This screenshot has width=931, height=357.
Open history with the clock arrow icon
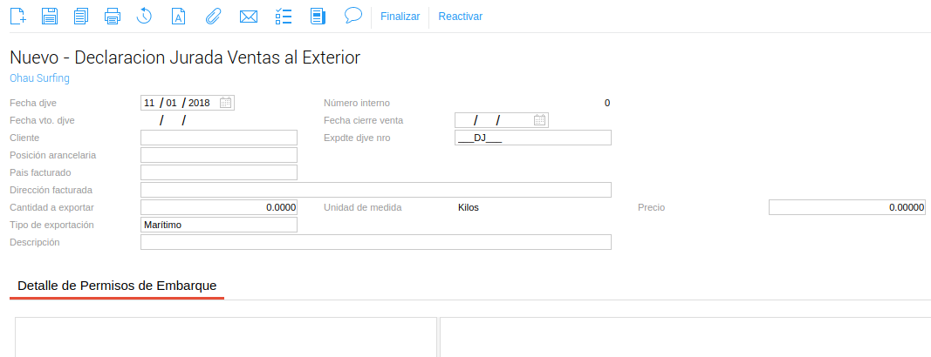[145, 16]
